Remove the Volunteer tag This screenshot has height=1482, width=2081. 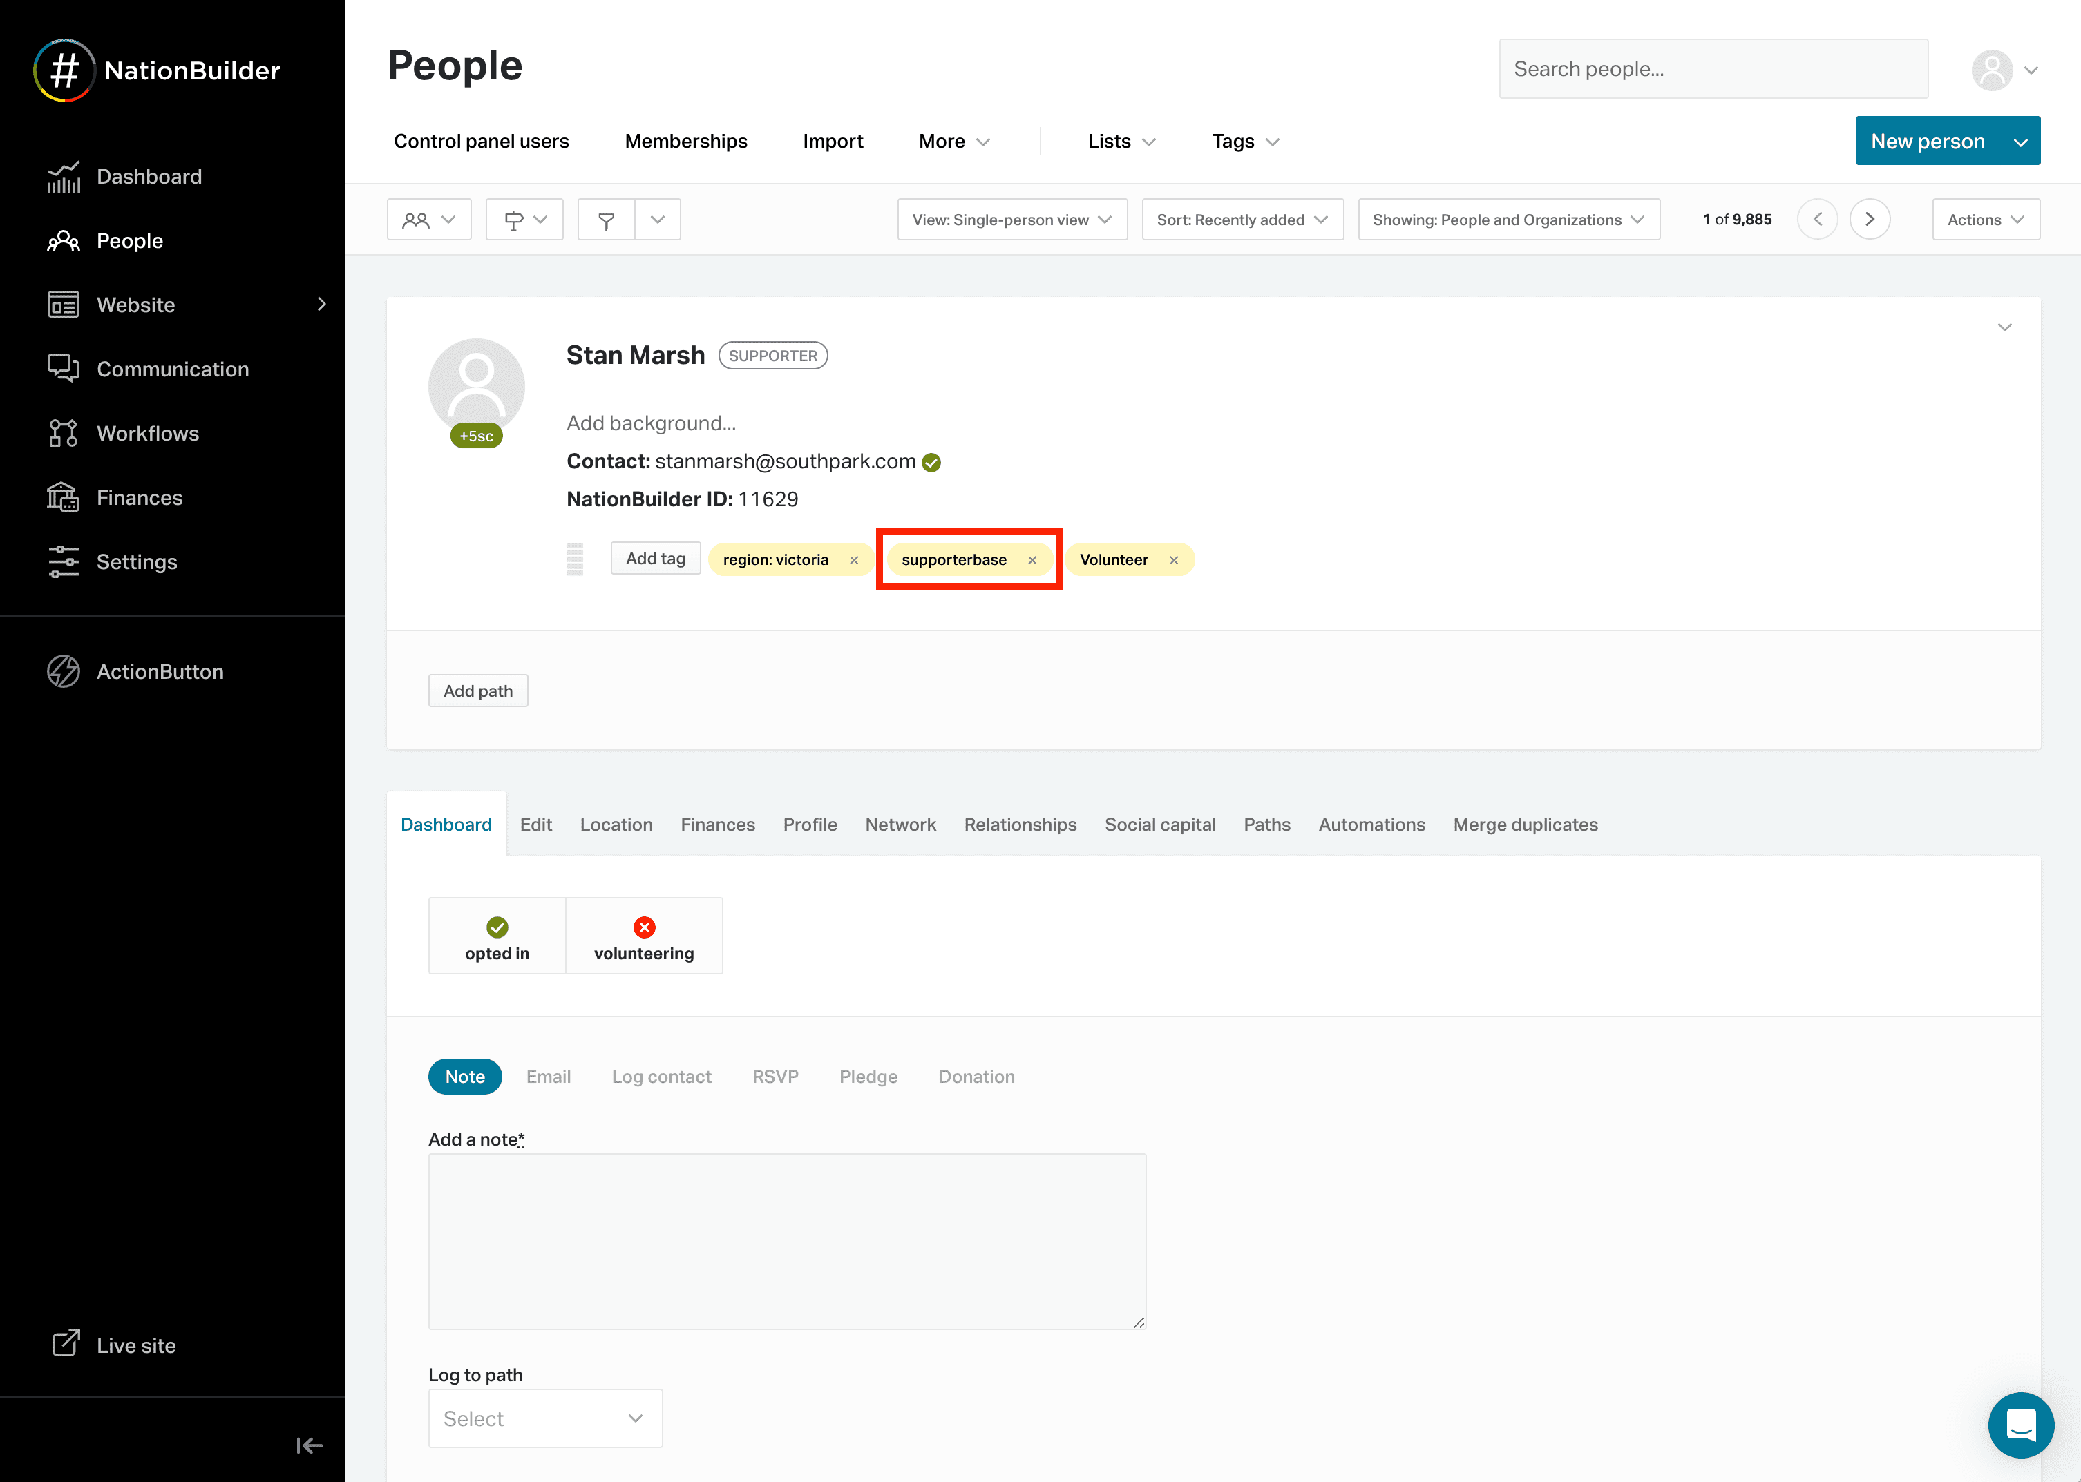coord(1174,560)
